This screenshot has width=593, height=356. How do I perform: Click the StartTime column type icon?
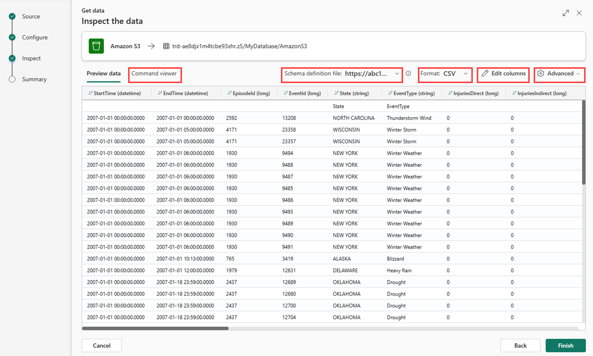(90, 92)
